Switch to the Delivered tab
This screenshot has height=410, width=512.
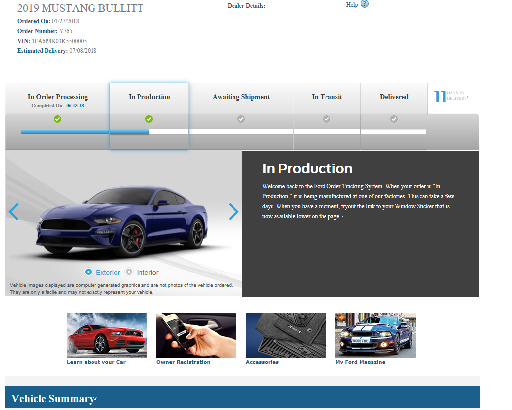[394, 98]
